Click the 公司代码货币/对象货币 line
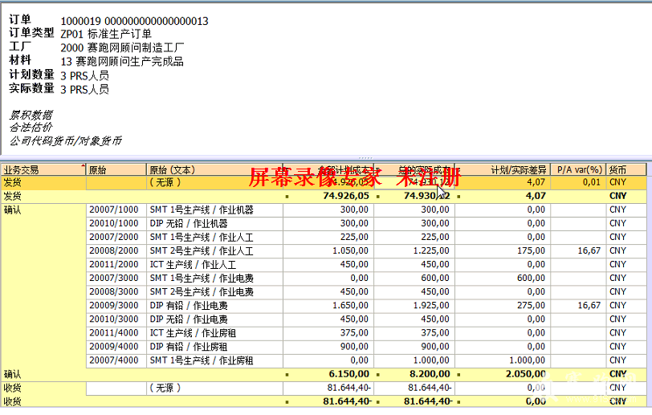The image size is (652, 415). point(66,140)
